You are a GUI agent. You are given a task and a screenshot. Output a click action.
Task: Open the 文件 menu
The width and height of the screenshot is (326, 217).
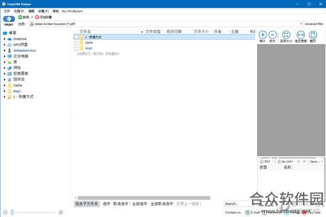tap(7, 11)
